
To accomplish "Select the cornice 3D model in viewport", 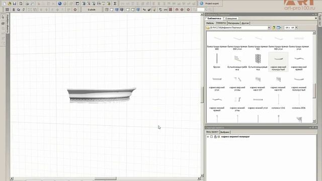I will (x=101, y=95).
